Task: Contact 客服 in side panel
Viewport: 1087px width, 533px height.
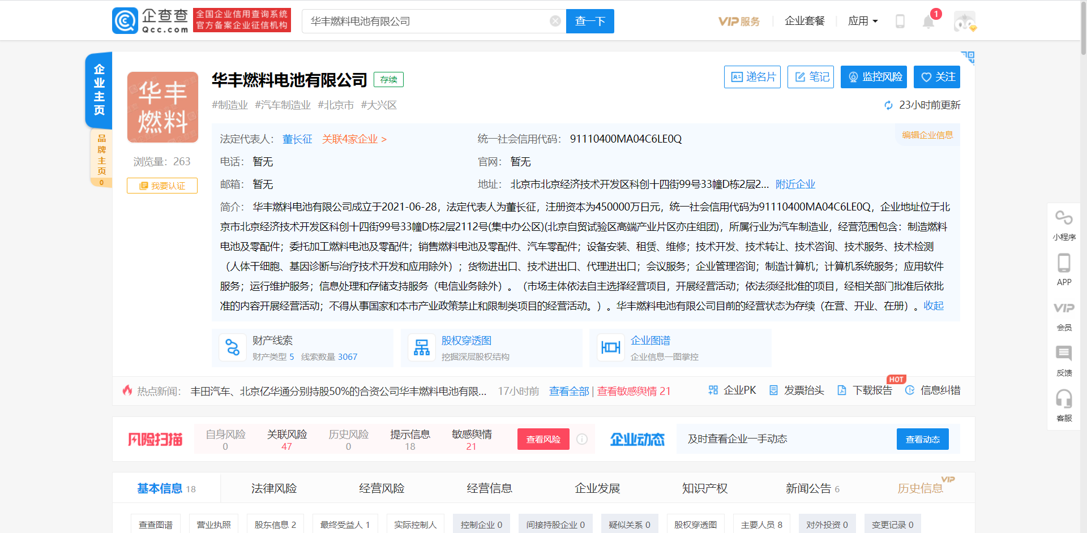Action: (1064, 406)
